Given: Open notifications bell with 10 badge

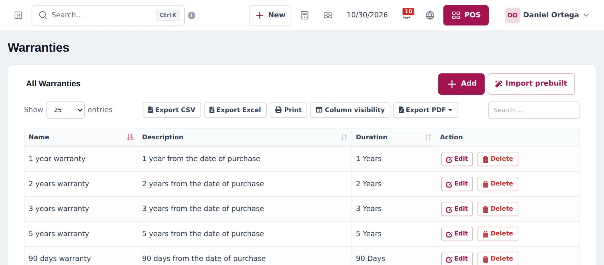Looking at the screenshot, I should (x=407, y=14).
